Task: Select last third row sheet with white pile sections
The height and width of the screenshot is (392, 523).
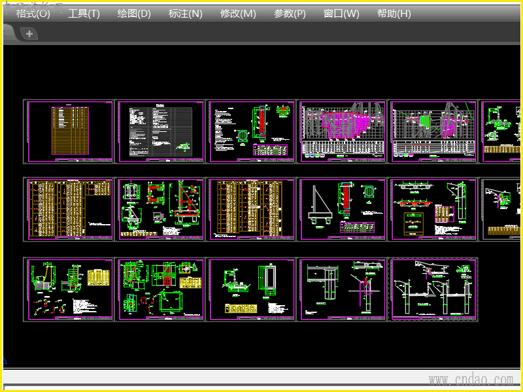Action: 433,289
